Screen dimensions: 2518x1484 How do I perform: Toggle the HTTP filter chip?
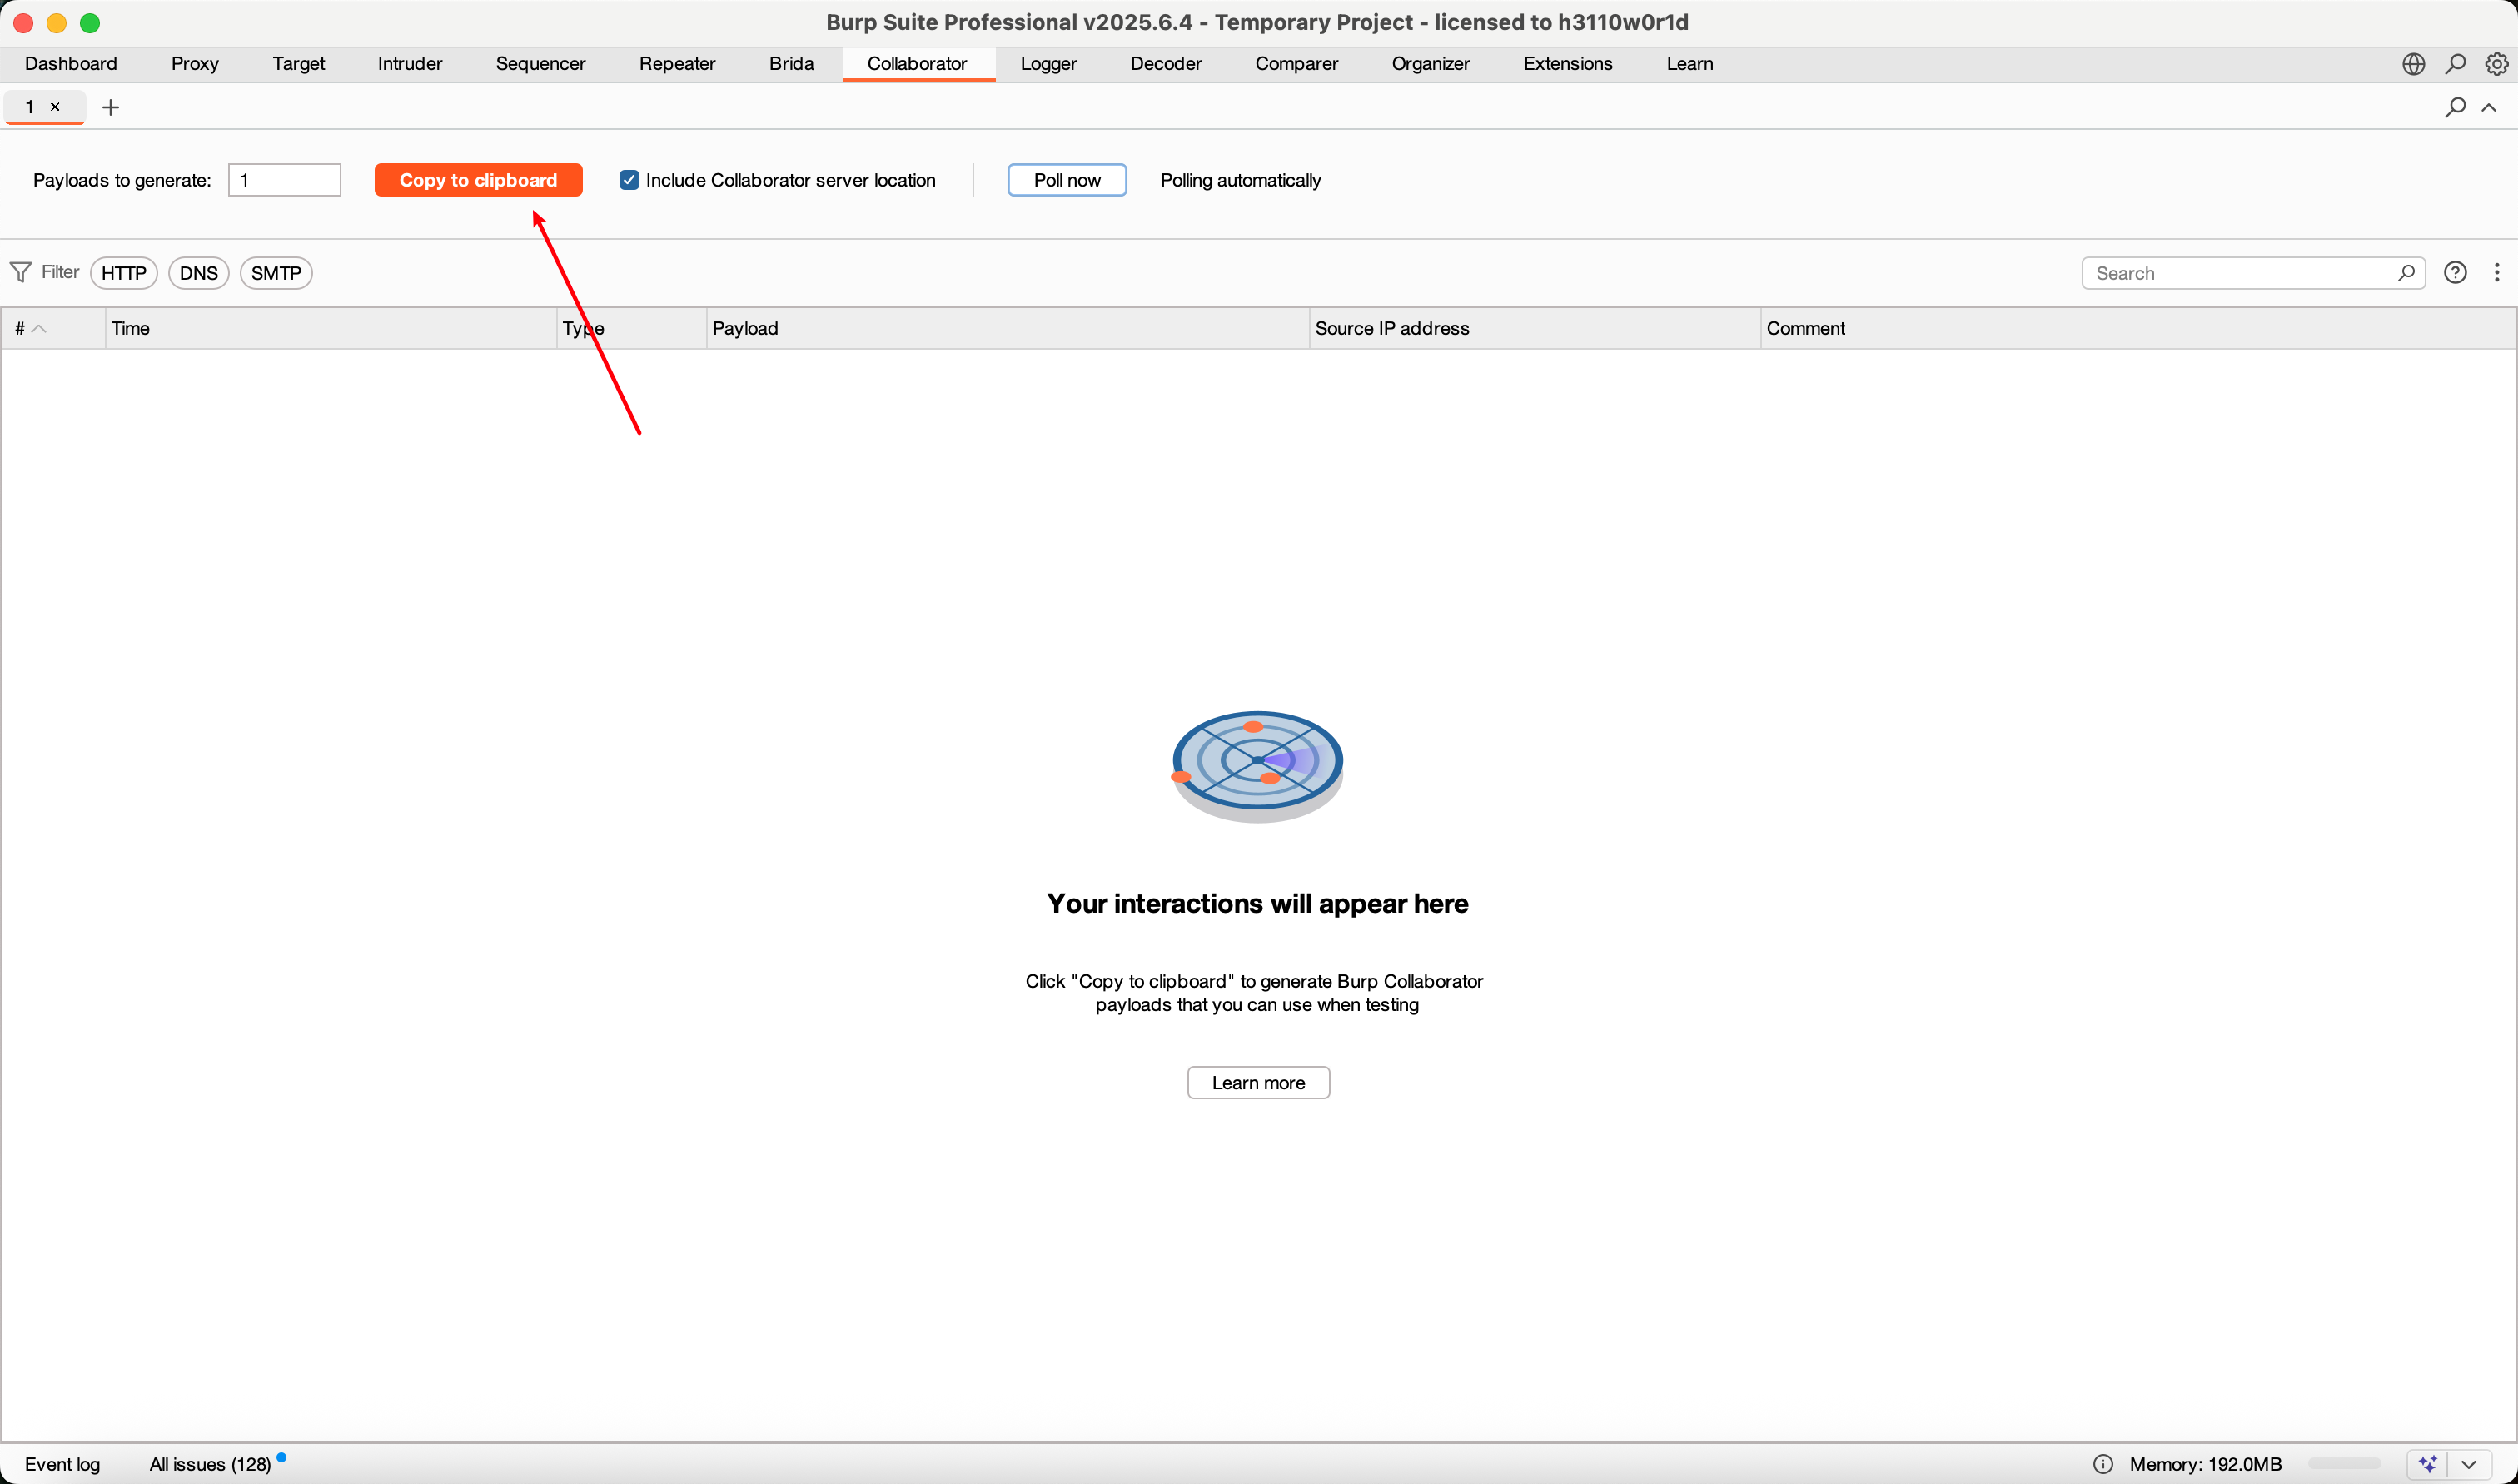coord(124,273)
